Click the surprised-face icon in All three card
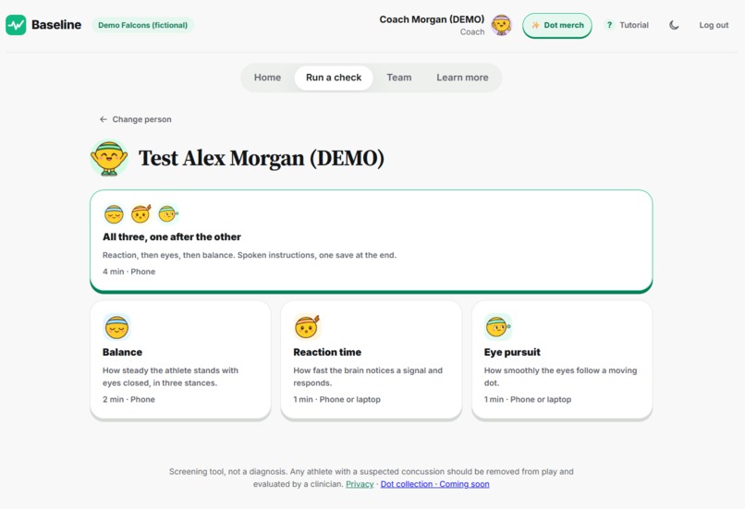 [x=141, y=214]
